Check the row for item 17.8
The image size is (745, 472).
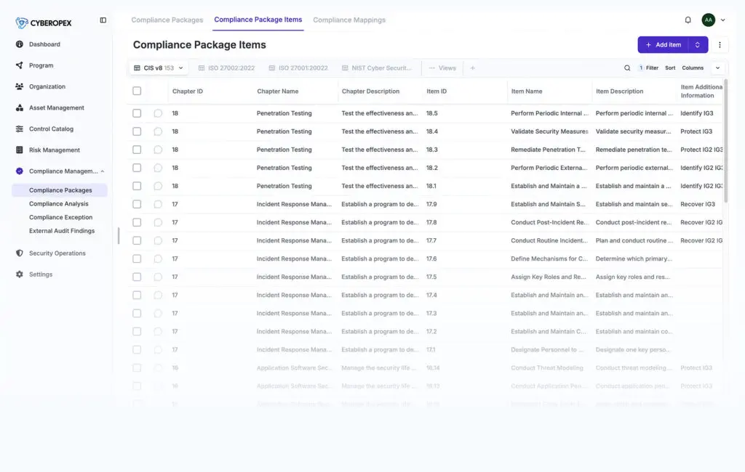click(137, 222)
